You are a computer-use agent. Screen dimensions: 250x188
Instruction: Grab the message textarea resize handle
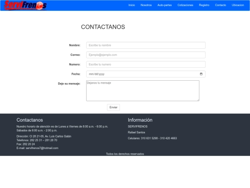(198, 100)
